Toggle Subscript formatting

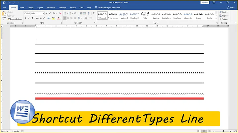[x=41, y=18]
